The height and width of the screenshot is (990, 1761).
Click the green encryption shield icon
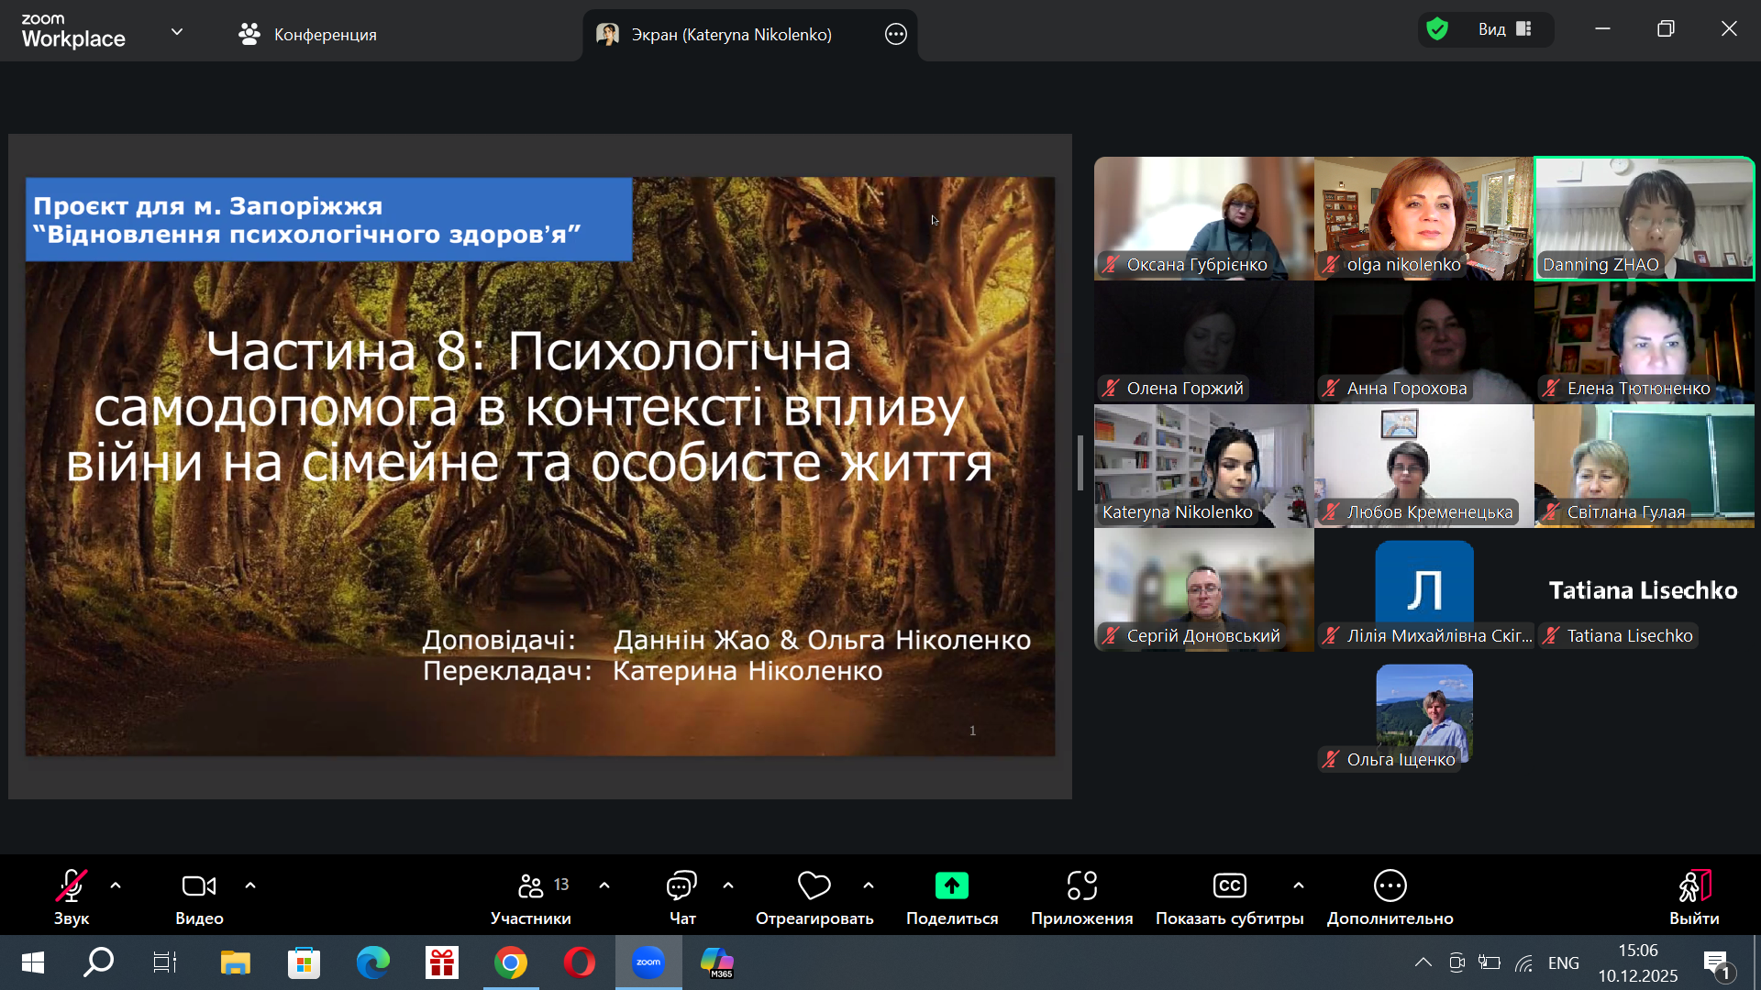pos(1437,29)
